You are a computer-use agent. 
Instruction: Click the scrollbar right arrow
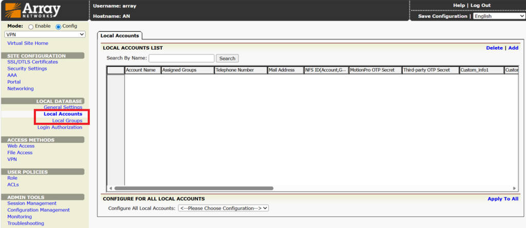514,188
